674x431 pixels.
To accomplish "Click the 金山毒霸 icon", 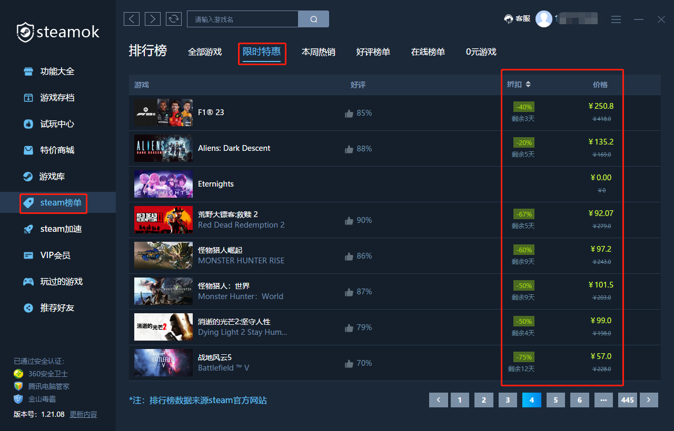I will tap(18, 398).
